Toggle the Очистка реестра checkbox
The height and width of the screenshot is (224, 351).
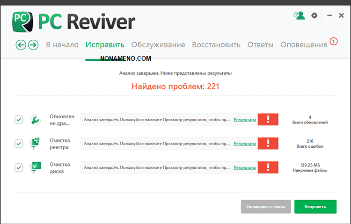pyautogui.click(x=19, y=144)
